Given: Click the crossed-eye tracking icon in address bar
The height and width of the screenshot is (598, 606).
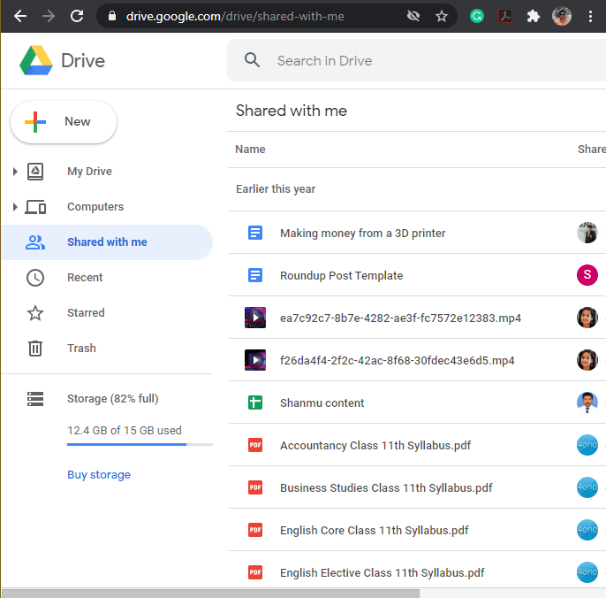Looking at the screenshot, I should click(413, 16).
